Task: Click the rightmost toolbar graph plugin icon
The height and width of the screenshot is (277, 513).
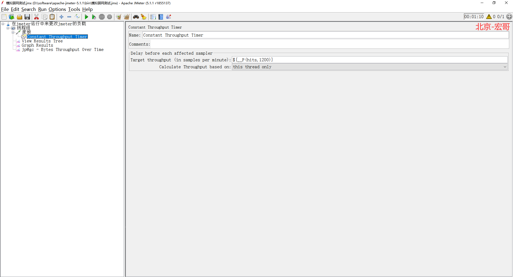Action: pos(169,17)
